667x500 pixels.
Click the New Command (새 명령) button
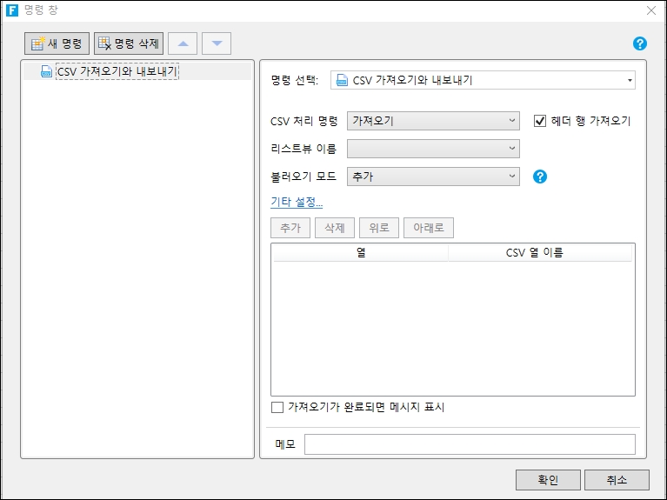coord(57,43)
